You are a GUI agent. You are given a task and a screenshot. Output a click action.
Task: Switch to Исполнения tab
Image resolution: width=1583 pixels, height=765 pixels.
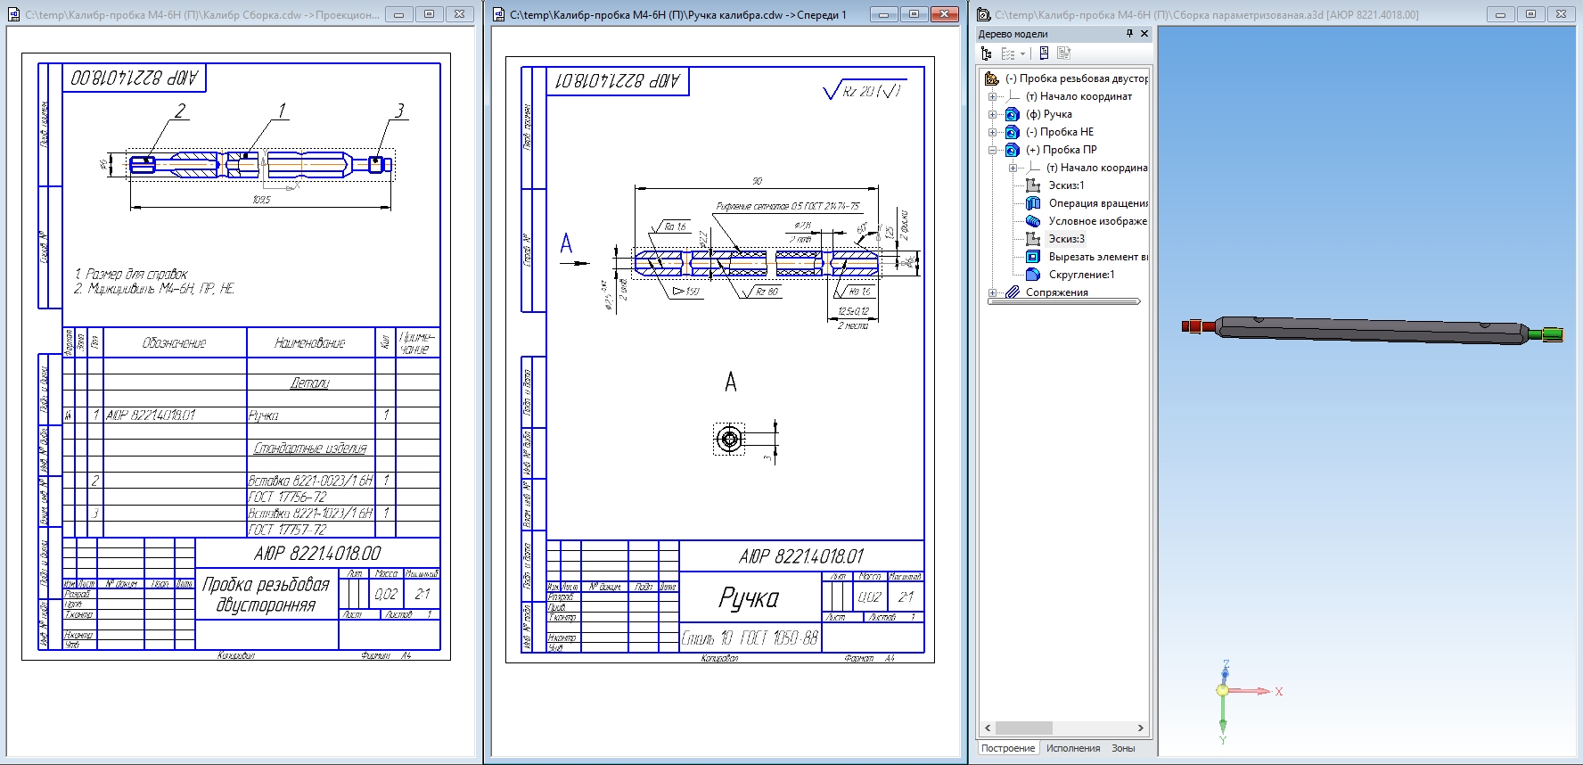[1073, 748]
